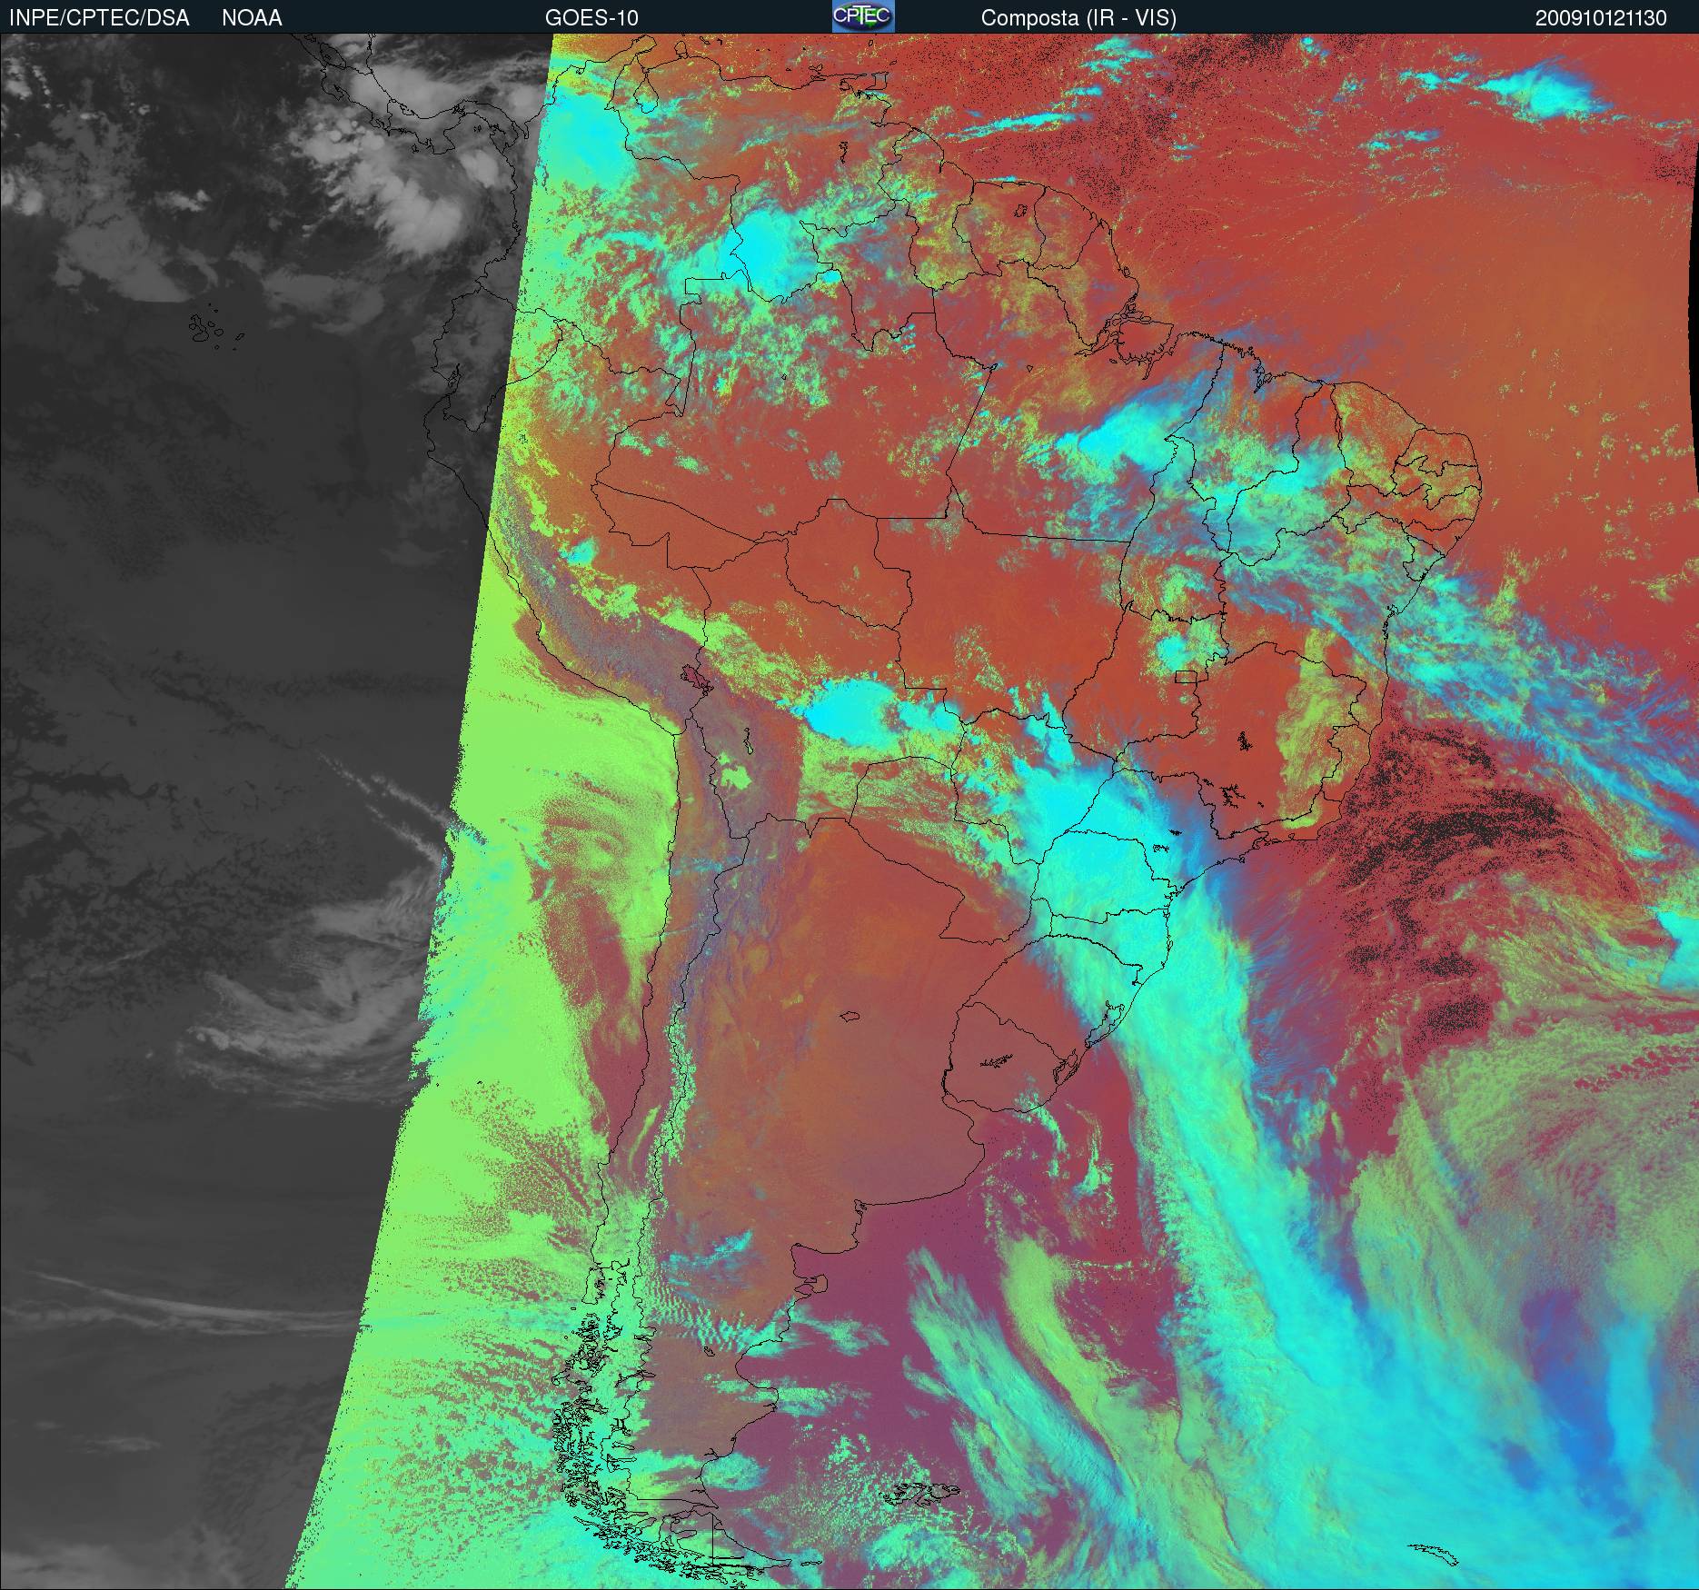The image size is (1699, 1590).
Task: Click the 200910121130 timestamp
Action: tap(1601, 18)
